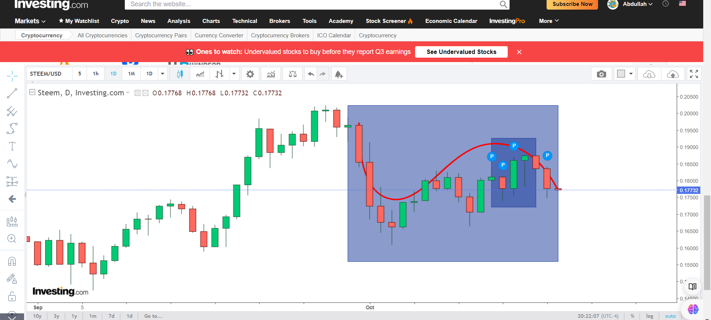Open the Technical menu
Viewport: 711px width, 320px height.
pyautogui.click(x=245, y=21)
